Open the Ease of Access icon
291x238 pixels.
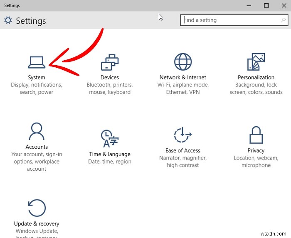183,135
